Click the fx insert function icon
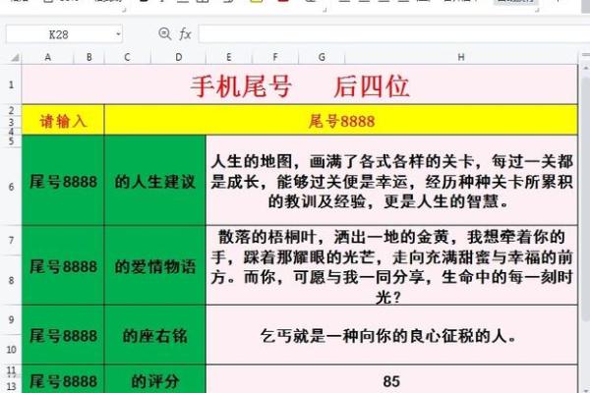 pos(185,34)
